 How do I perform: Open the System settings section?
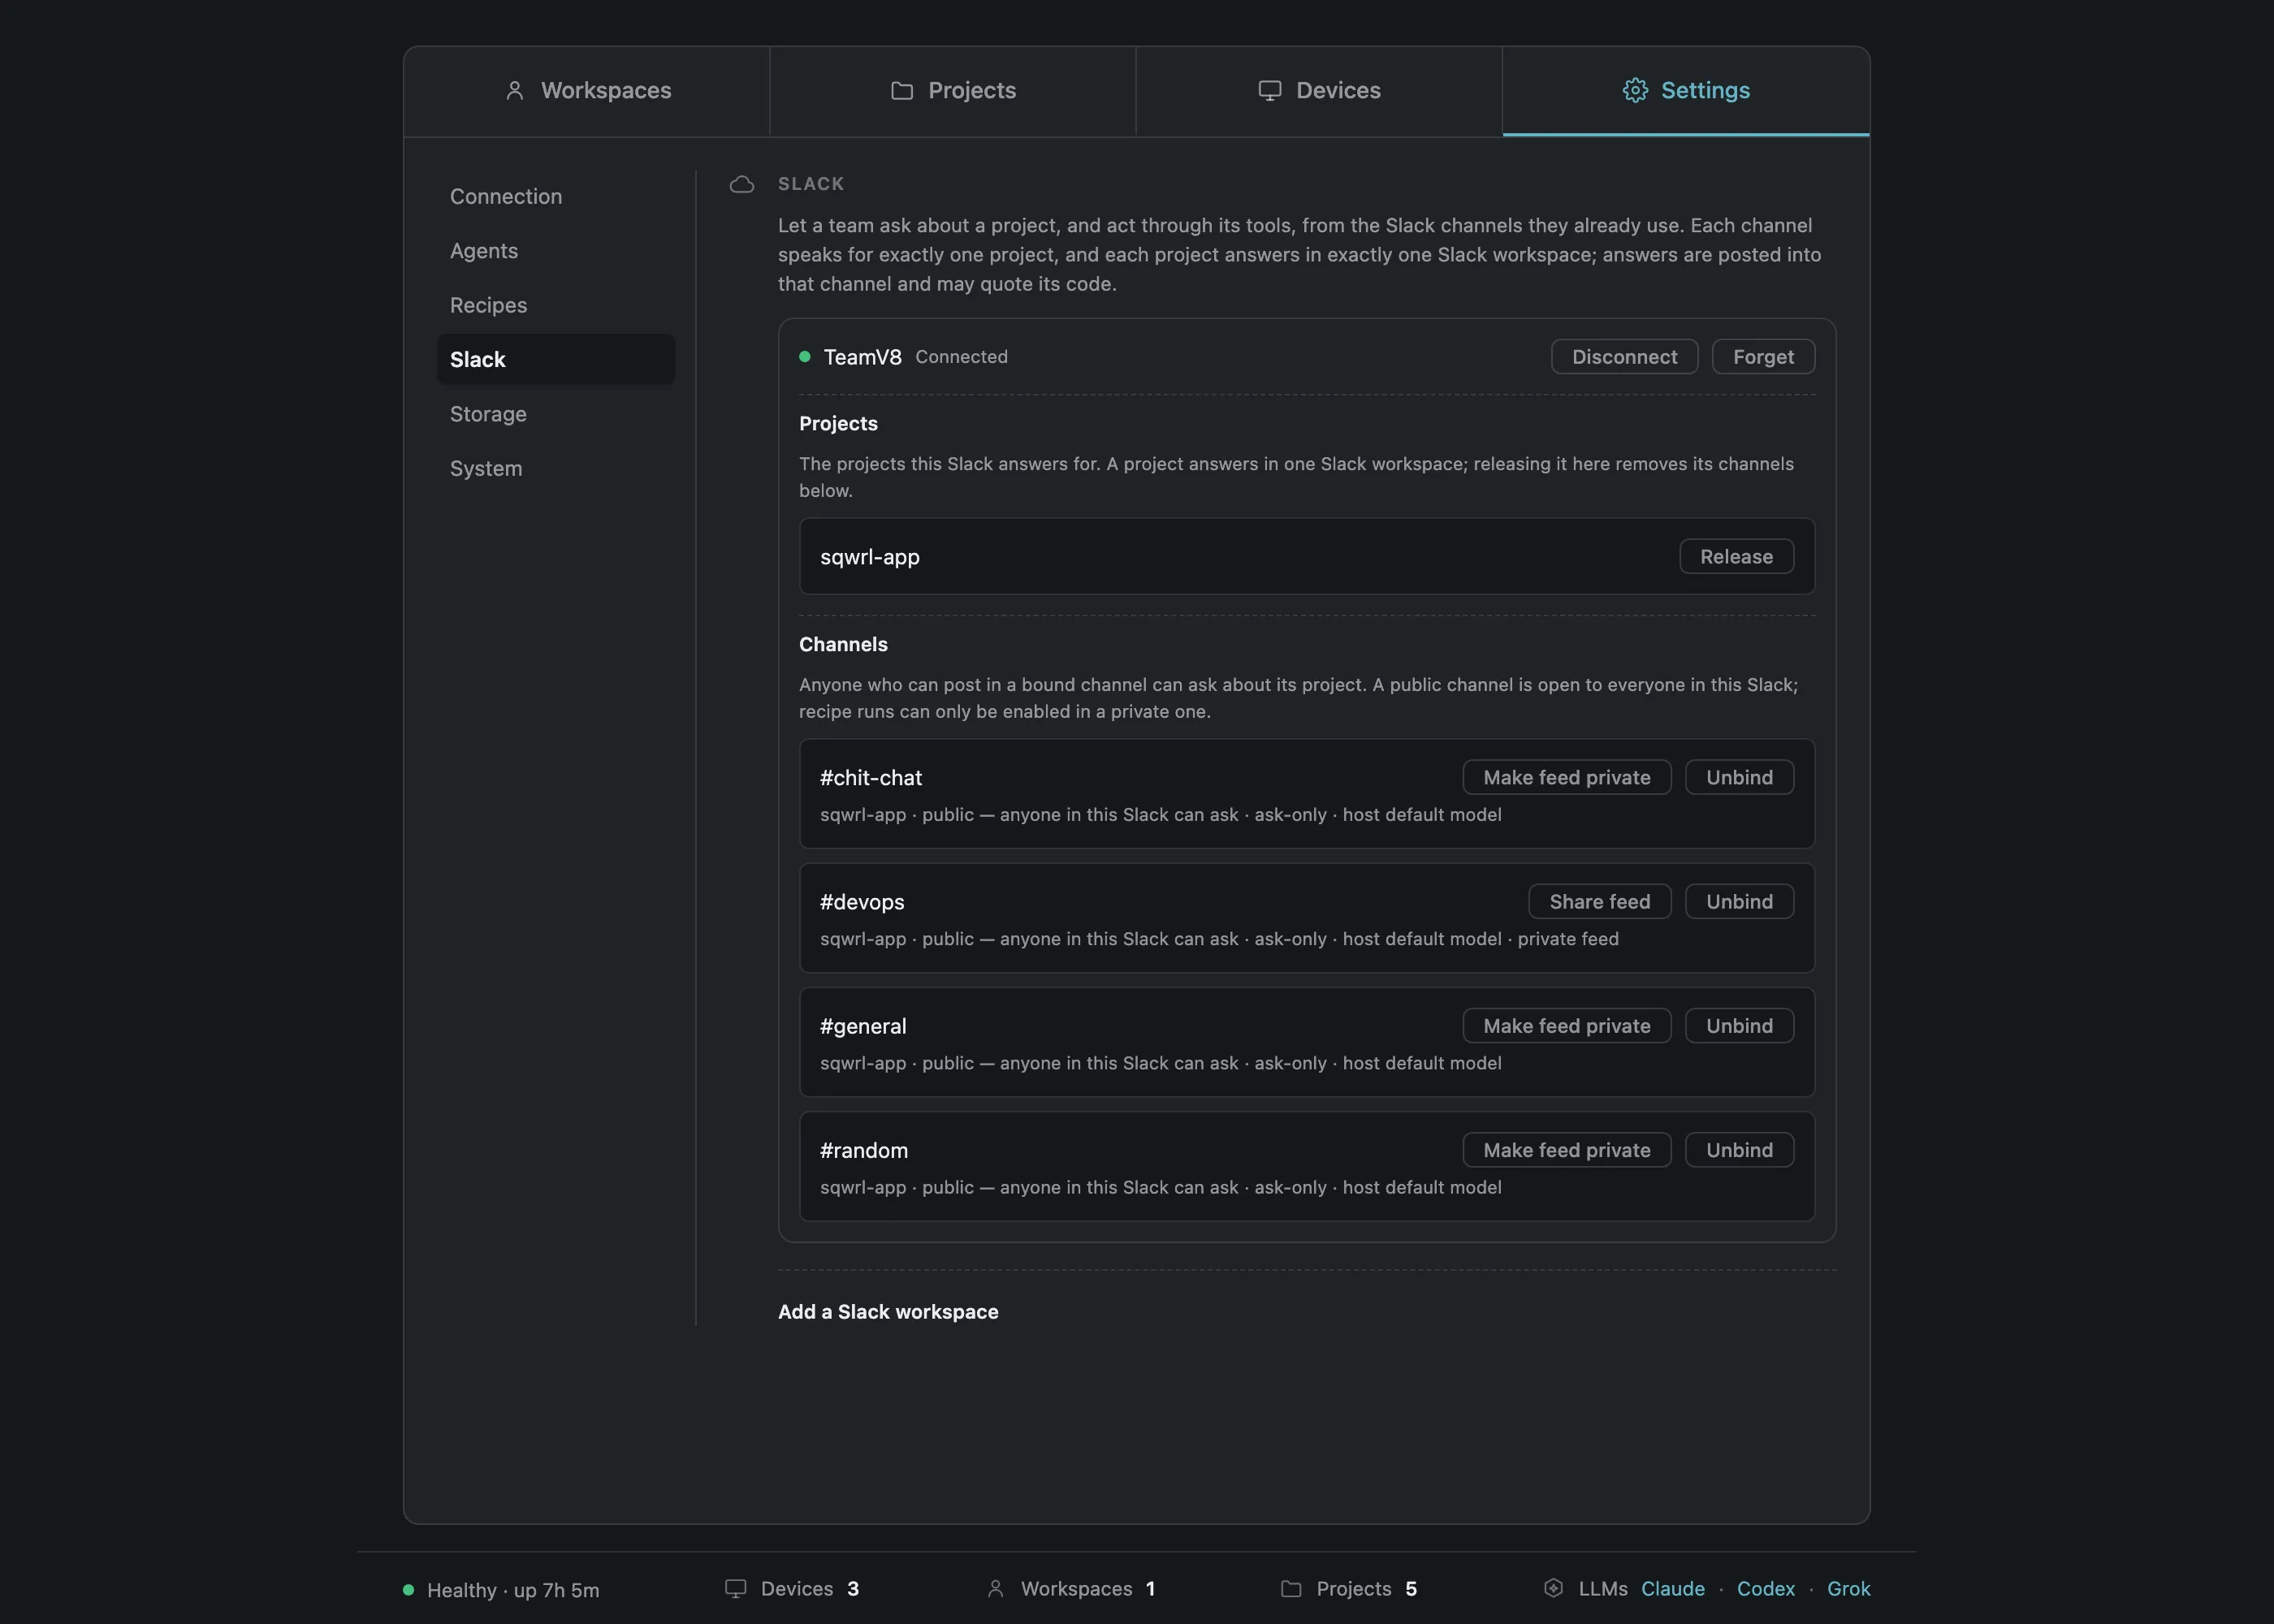(x=556, y=468)
